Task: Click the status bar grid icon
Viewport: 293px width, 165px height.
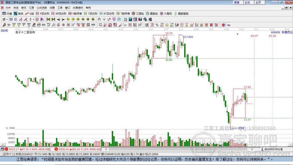Action: (2, 149)
